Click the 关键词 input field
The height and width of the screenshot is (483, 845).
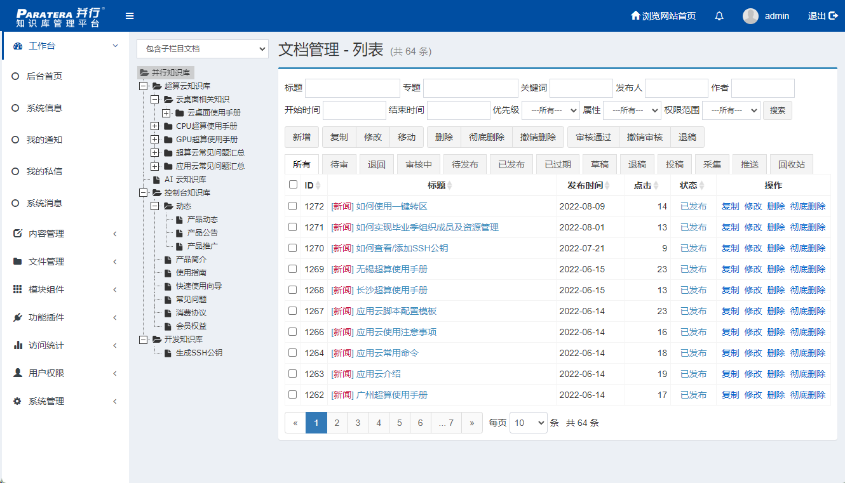(x=581, y=88)
